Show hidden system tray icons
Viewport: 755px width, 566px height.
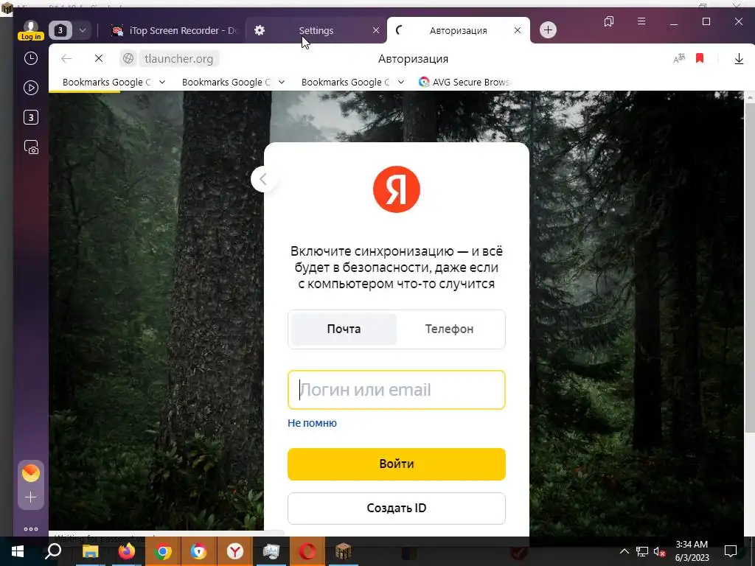624,551
